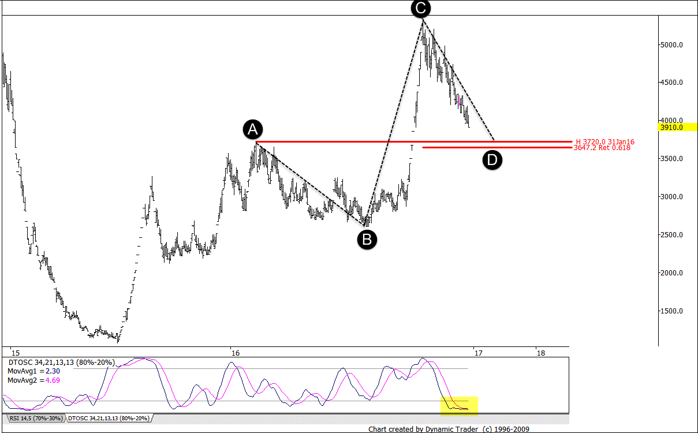Click the circled B marker

point(367,238)
